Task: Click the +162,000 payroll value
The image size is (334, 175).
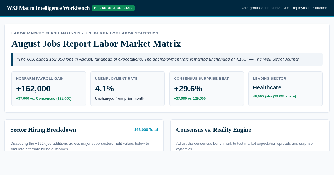Action: tap(33, 89)
